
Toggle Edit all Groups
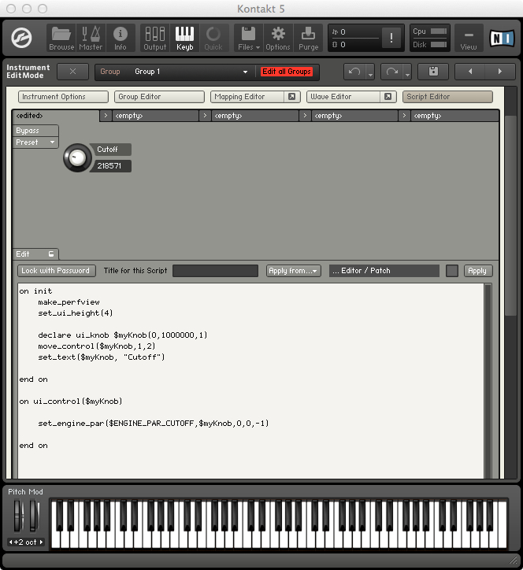point(287,72)
